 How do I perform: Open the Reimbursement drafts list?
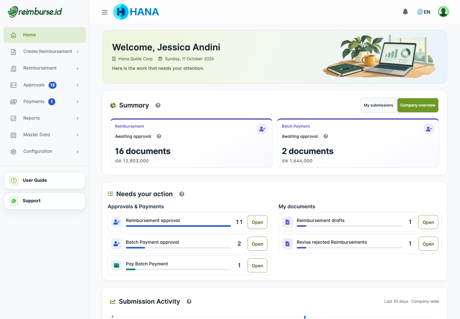point(428,222)
